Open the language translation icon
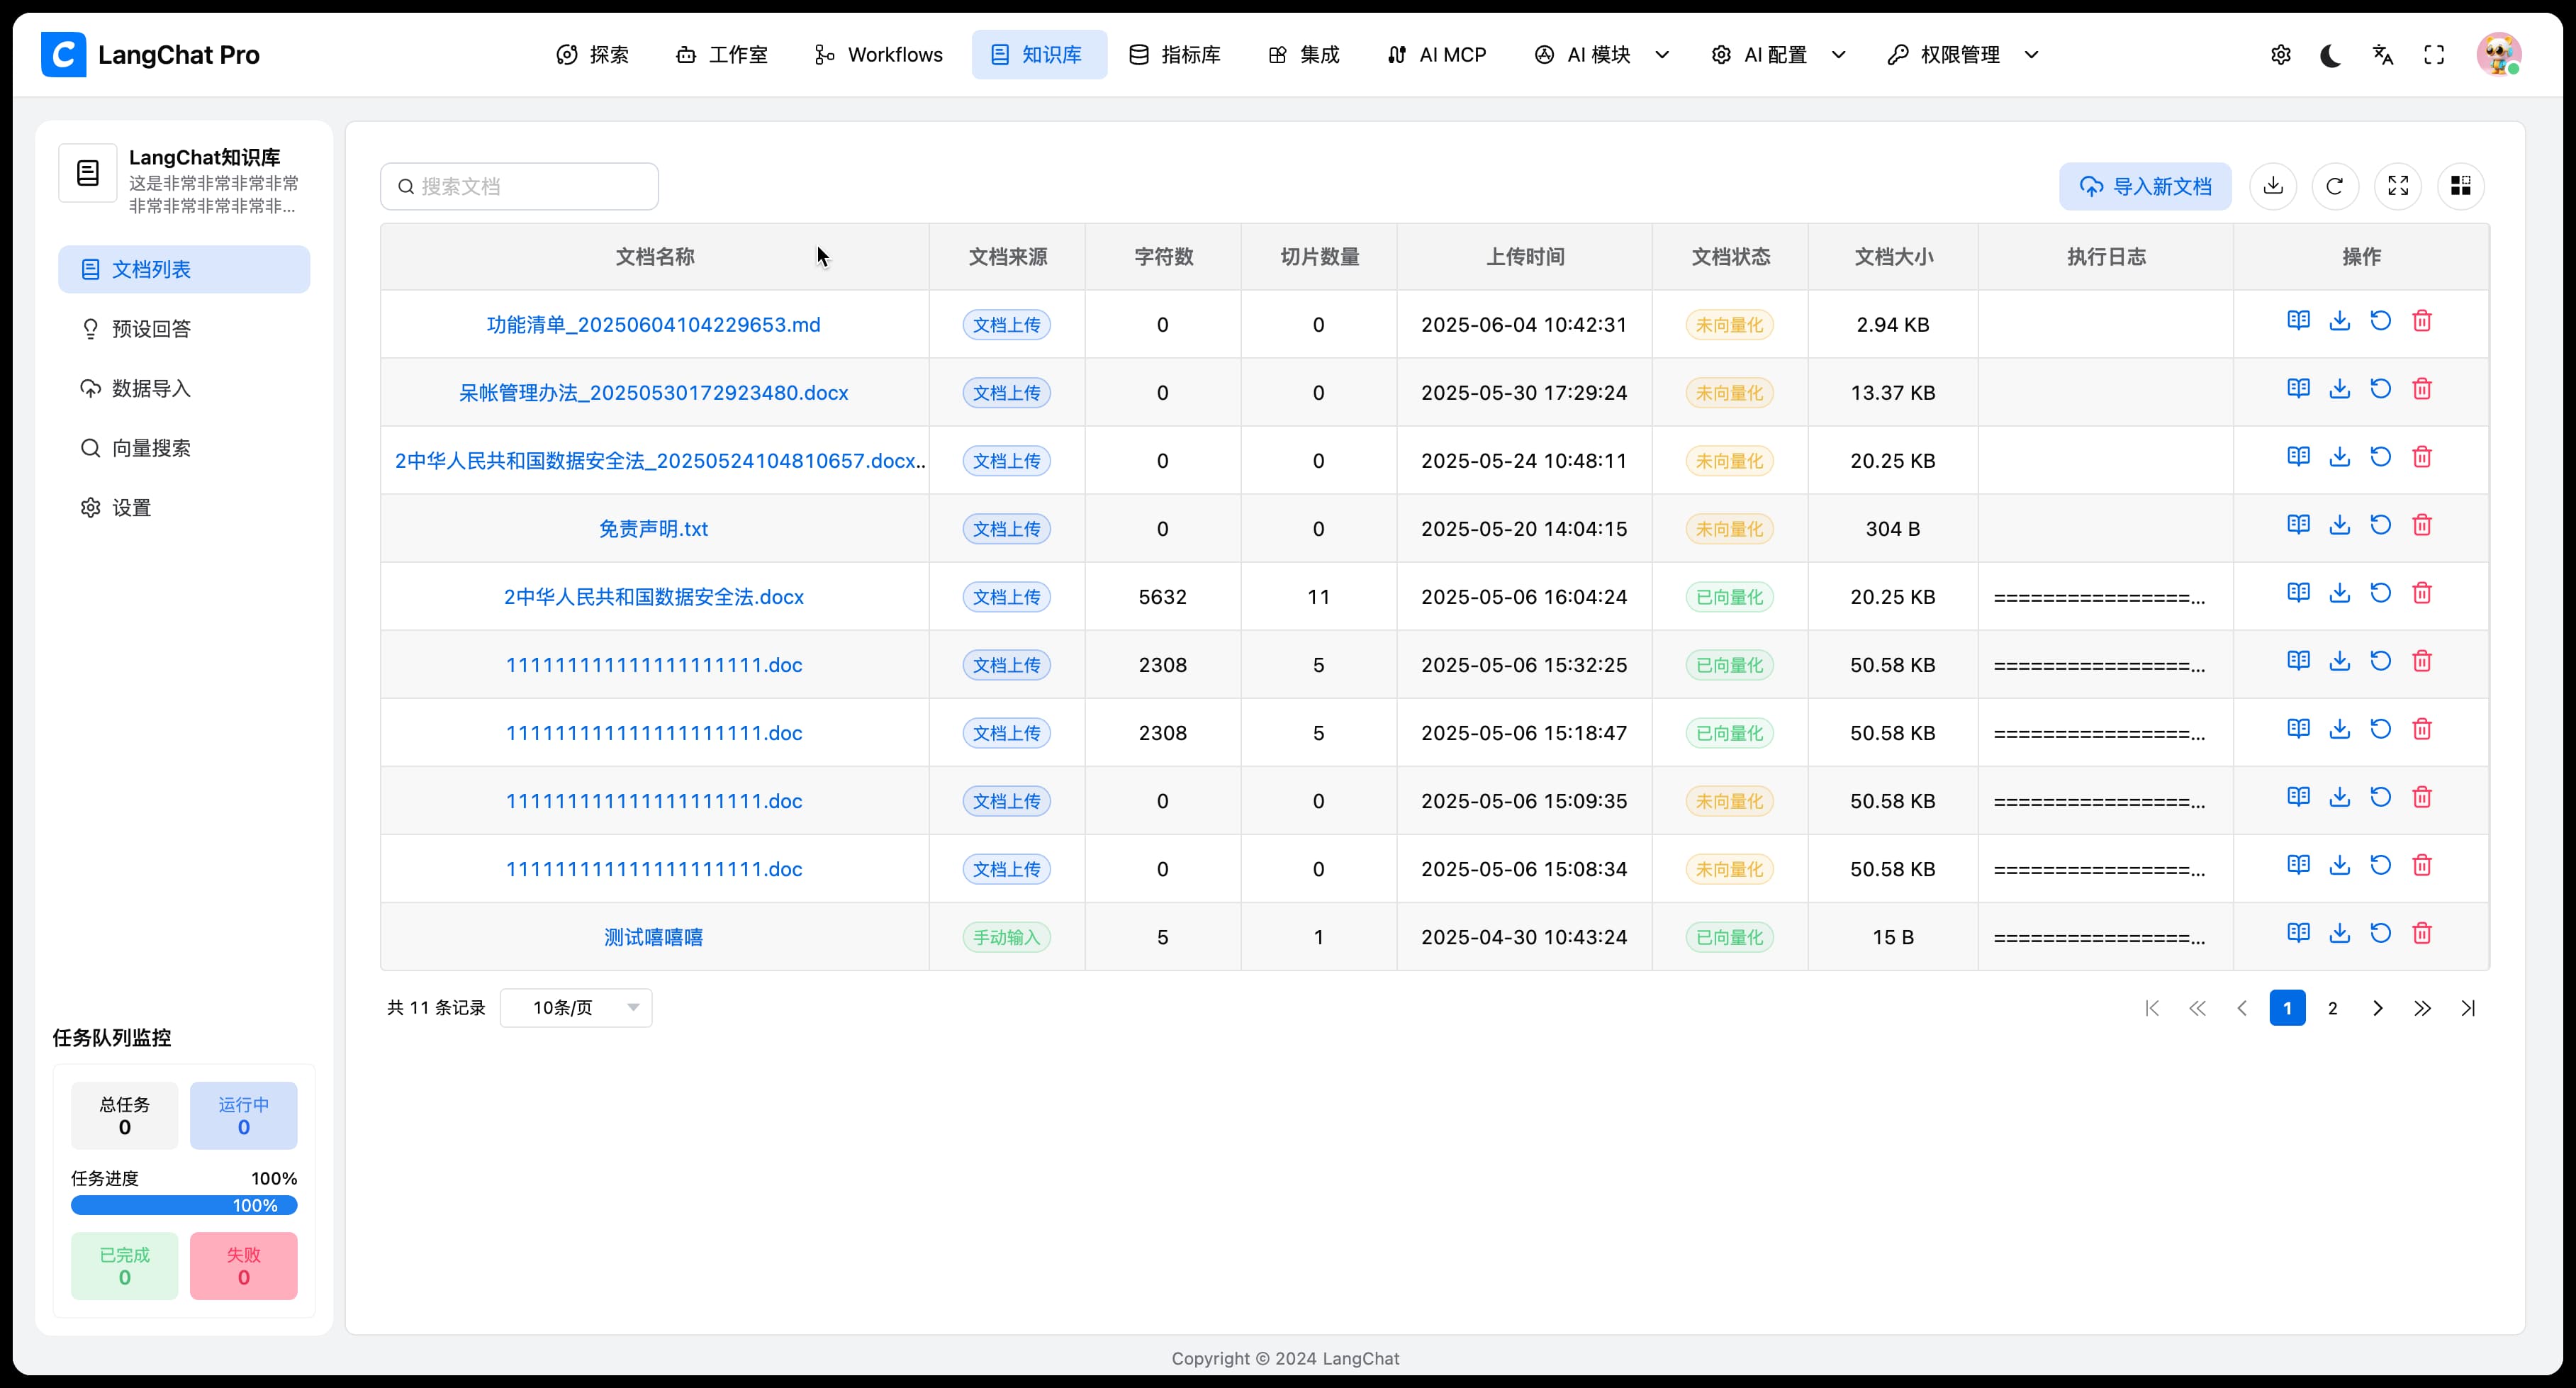 2383,55
